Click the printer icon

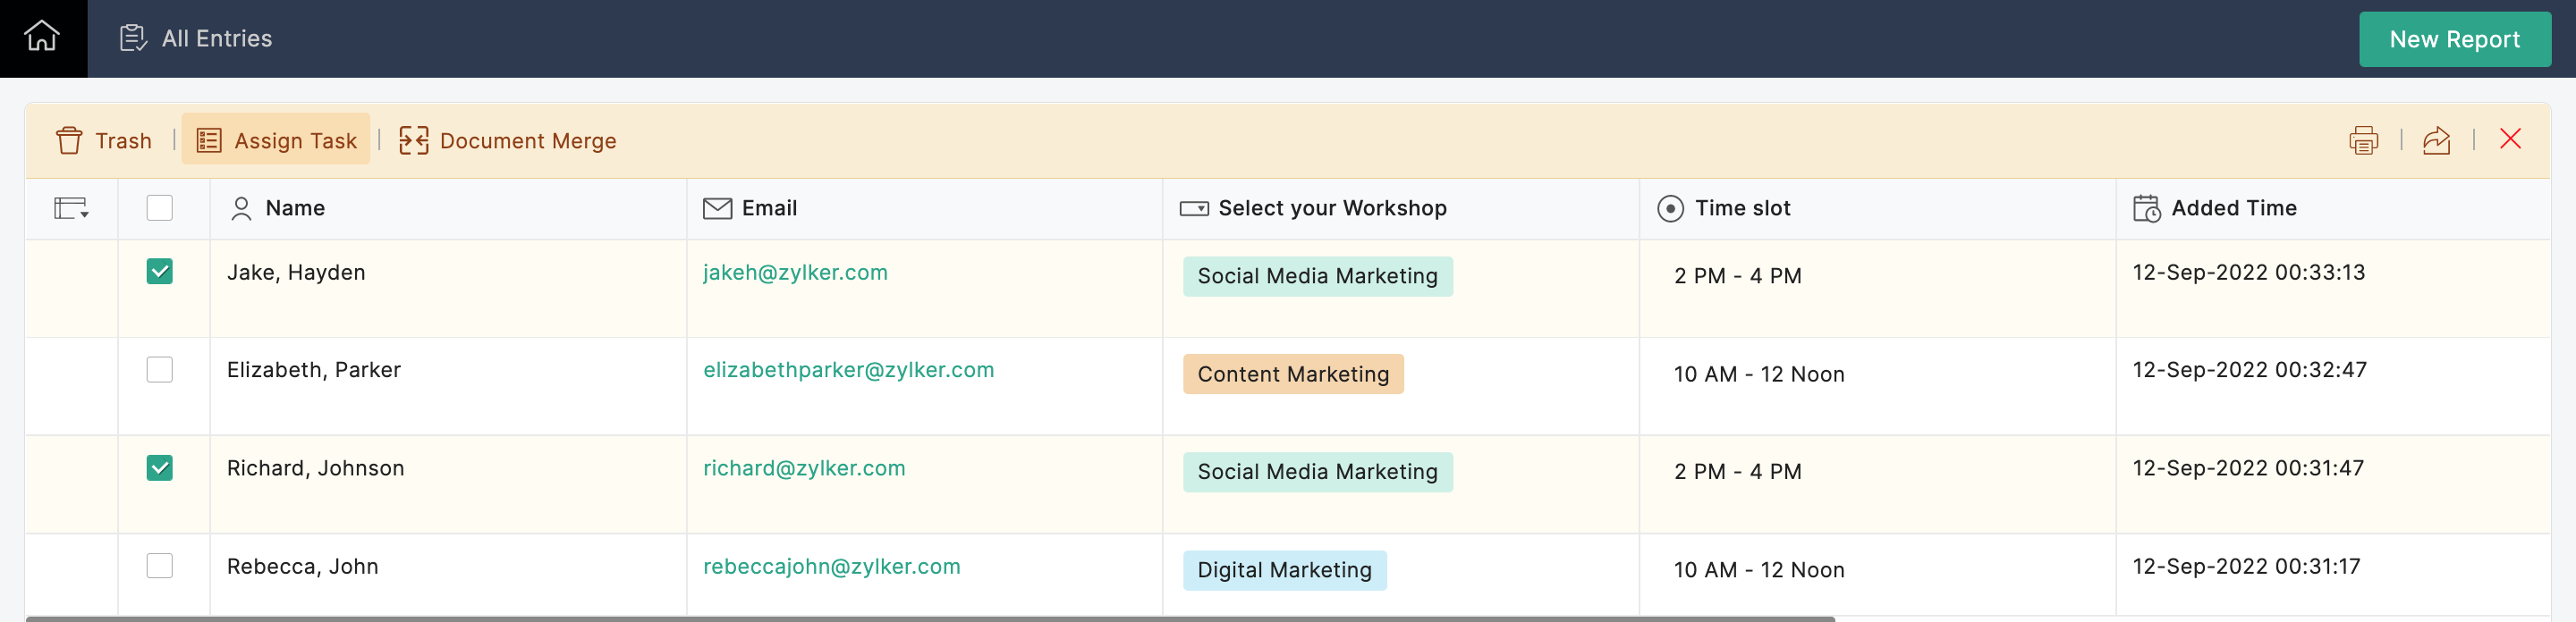coord(2363,141)
